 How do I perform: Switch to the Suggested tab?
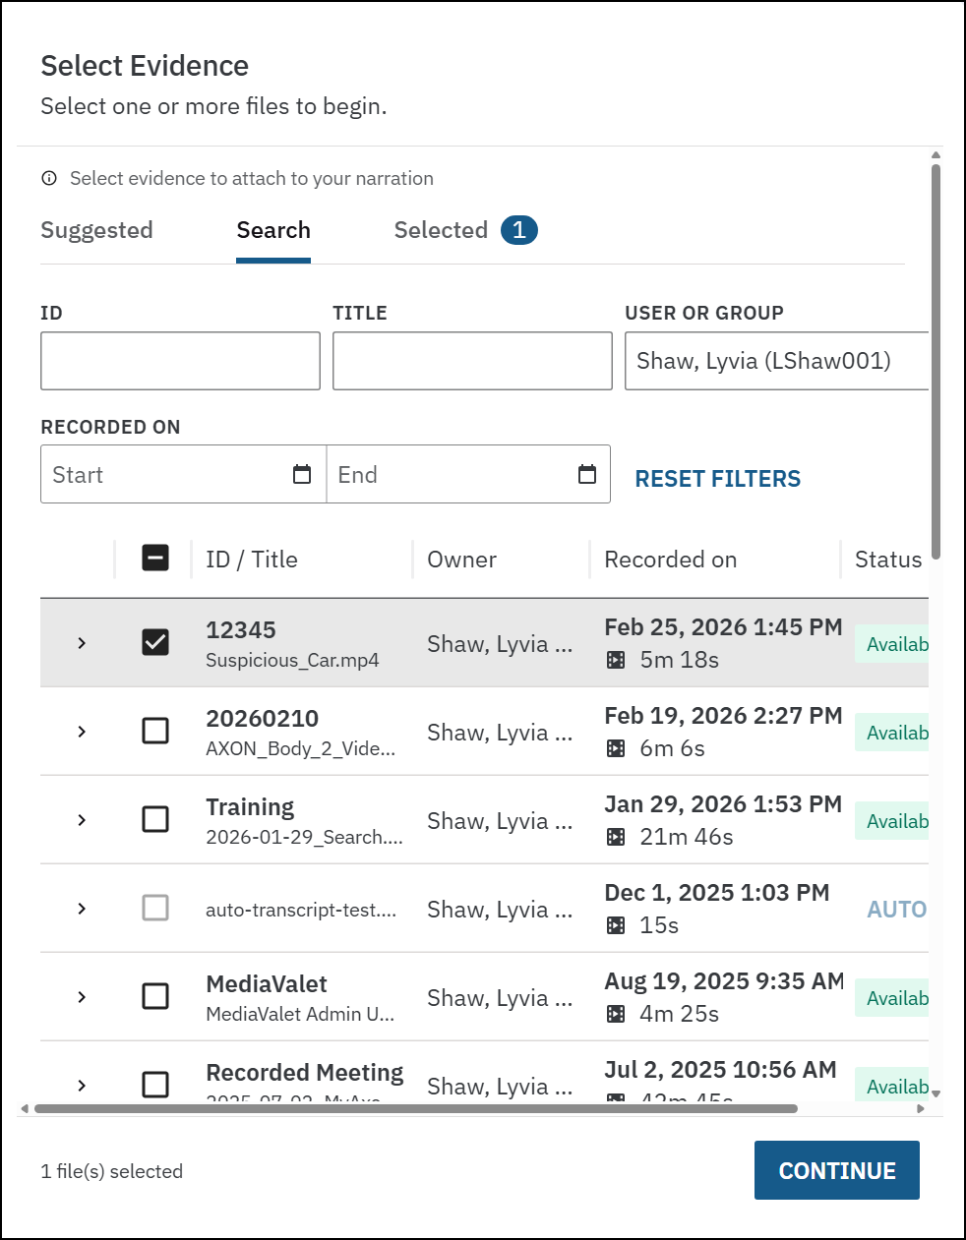coord(96,230)
